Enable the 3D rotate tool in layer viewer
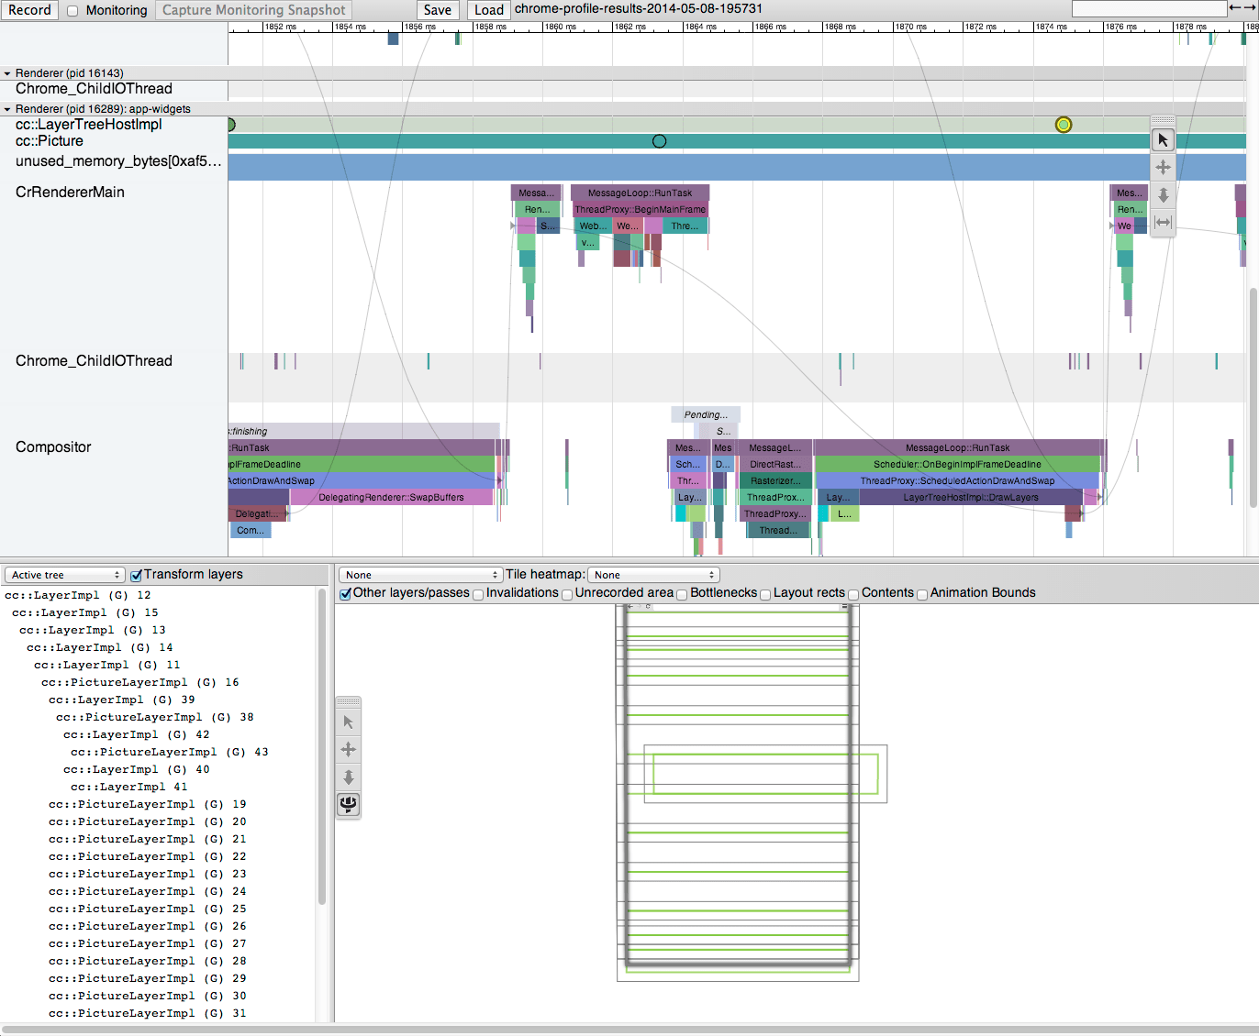Screen dimensions: 1259x1036 [348, 804]
